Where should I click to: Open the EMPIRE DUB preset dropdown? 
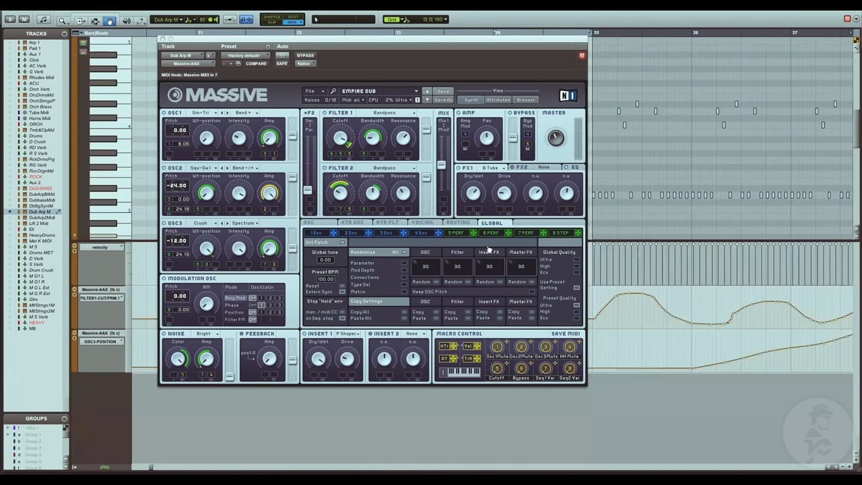coord(380,91)
